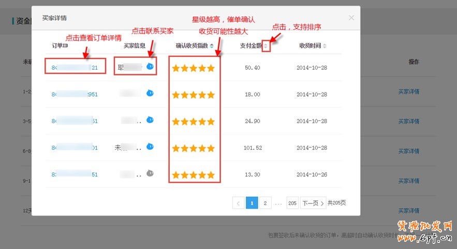Message the buyer of the 24.90 order
Image resolution: width=457 pixels, height=249 pixels.
click(150, 119)
